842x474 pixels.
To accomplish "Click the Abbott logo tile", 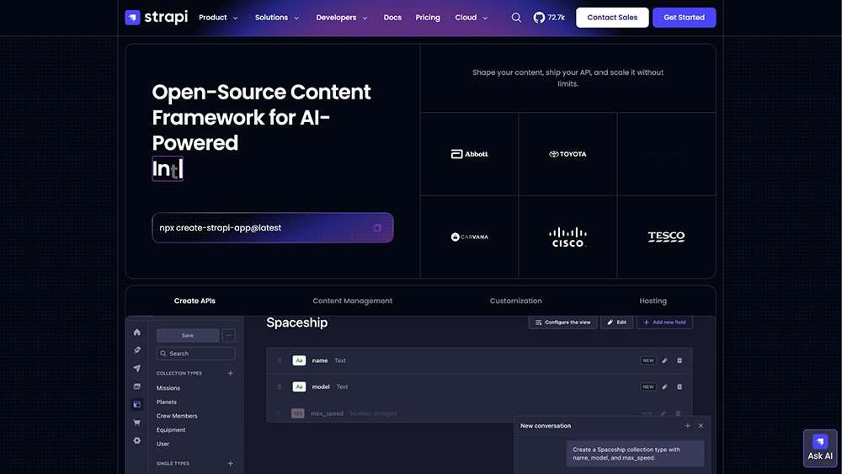I will pyautogui.click(x=469, y=154).
